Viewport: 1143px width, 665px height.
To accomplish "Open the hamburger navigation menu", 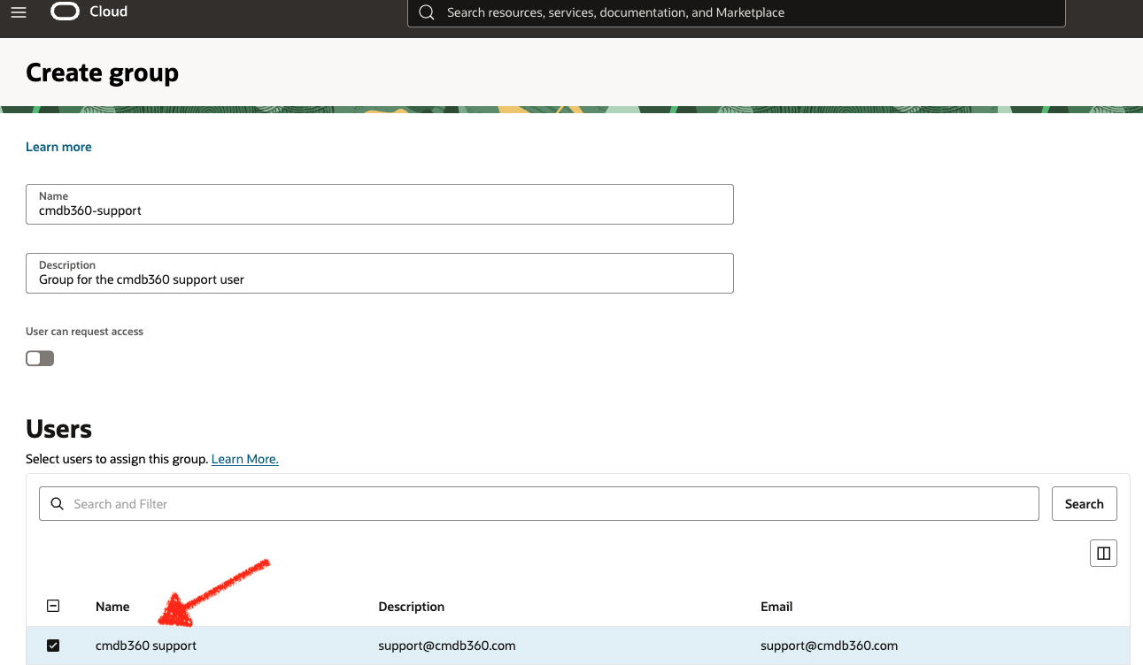I will tap(19, 12).
